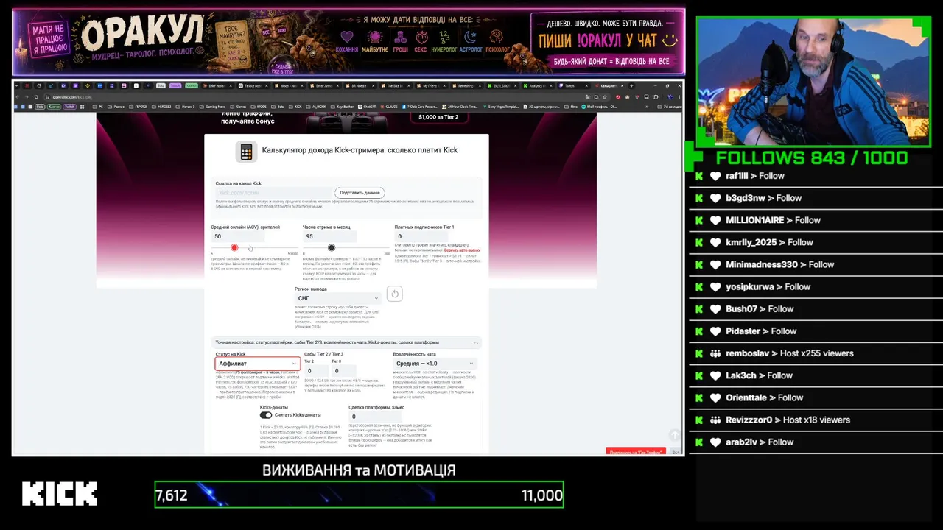Click the ACV viewers field showing 50
Viewport: 943px width, 530px height.
point(238,236)
